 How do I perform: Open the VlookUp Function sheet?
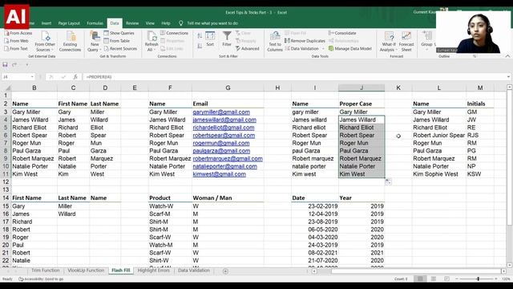[86, 271]
